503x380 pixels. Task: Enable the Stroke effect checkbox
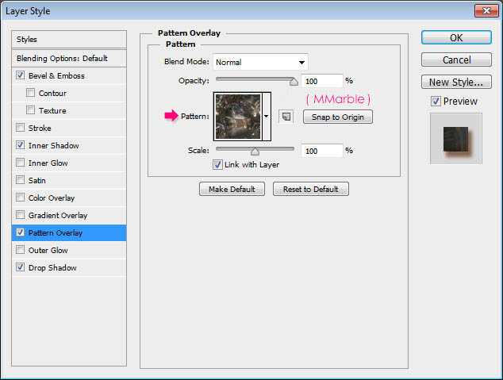coord(20,129)
